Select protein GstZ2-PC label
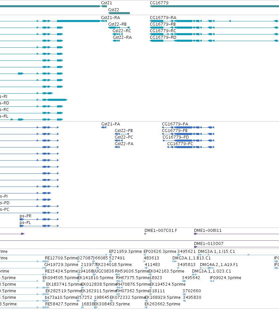 point(124,137)
